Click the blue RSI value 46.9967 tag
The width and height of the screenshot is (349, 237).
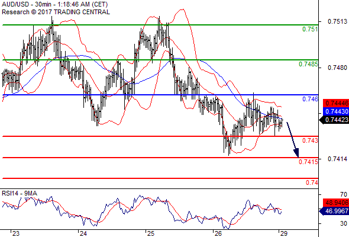pos(334,211)
